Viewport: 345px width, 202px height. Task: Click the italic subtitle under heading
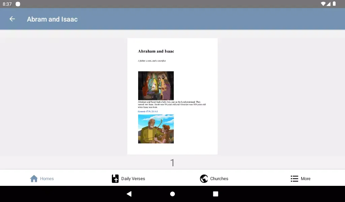click(x=152, y=61)
